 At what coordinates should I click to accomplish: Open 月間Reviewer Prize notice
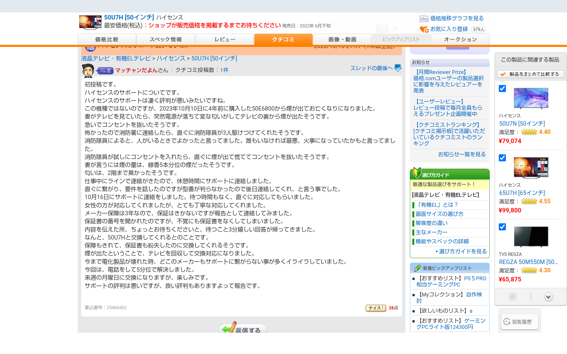[449, 81]
